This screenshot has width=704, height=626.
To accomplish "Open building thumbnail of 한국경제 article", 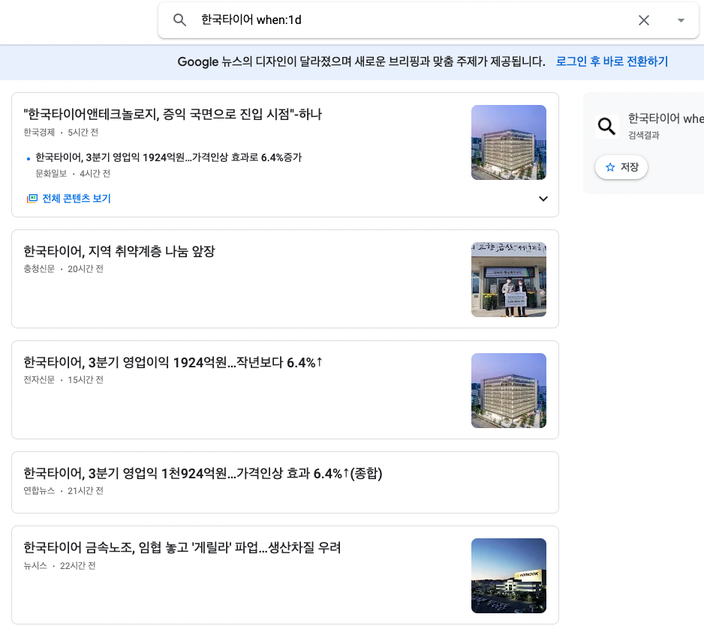I will 509,142.
